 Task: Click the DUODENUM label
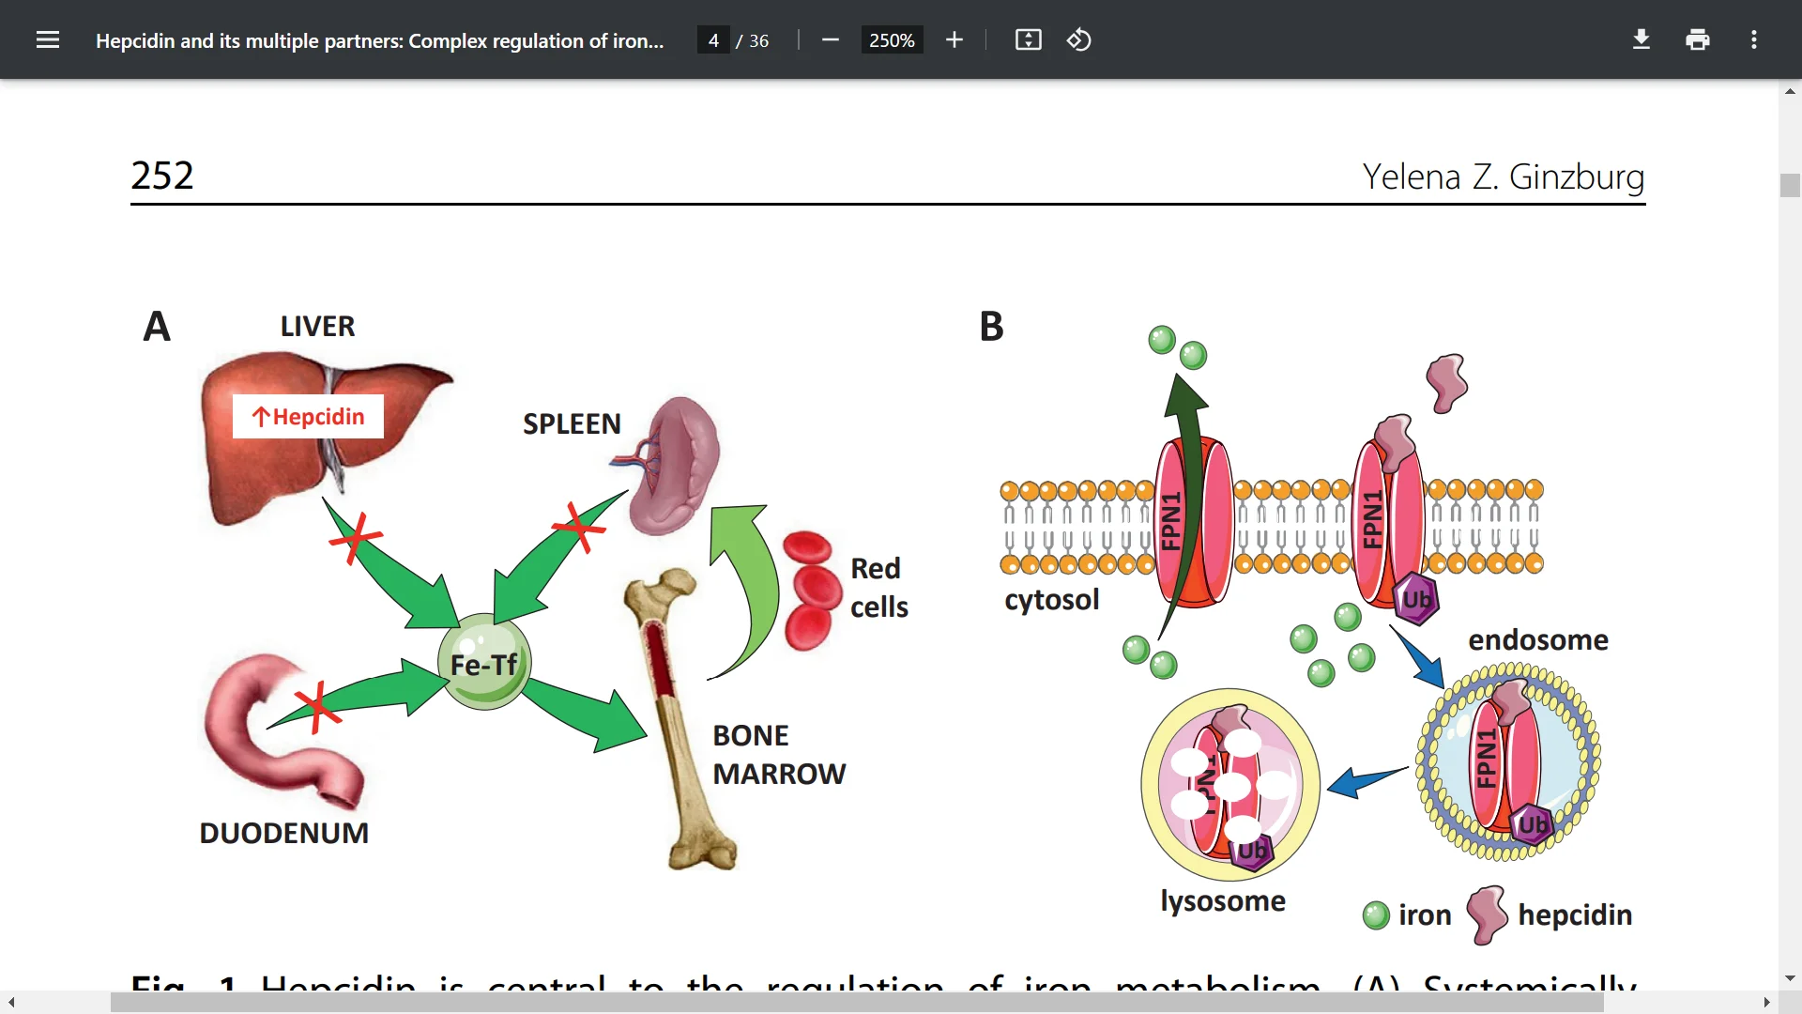(x=283, y=833)
